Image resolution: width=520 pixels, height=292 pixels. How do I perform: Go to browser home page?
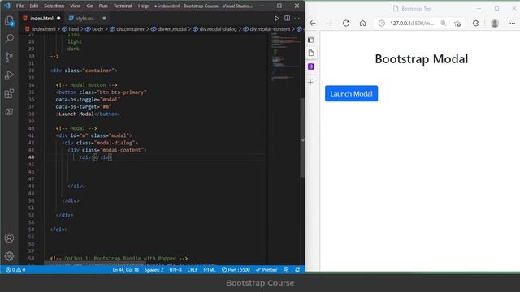click(x=363, y=23)
